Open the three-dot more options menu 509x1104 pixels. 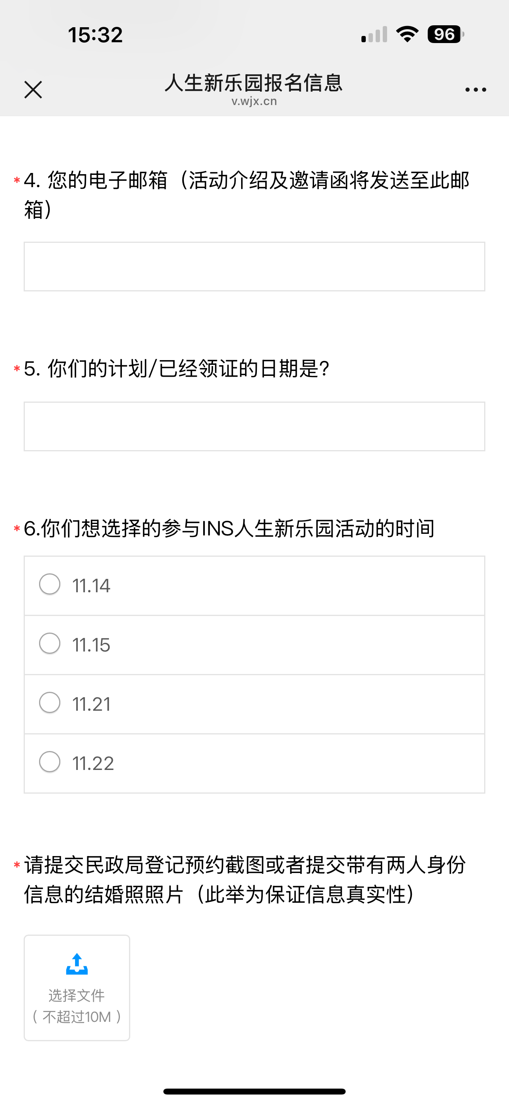(475, 90)
